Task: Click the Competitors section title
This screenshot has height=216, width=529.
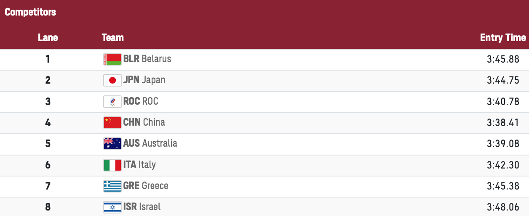Action: coord(30,12)
